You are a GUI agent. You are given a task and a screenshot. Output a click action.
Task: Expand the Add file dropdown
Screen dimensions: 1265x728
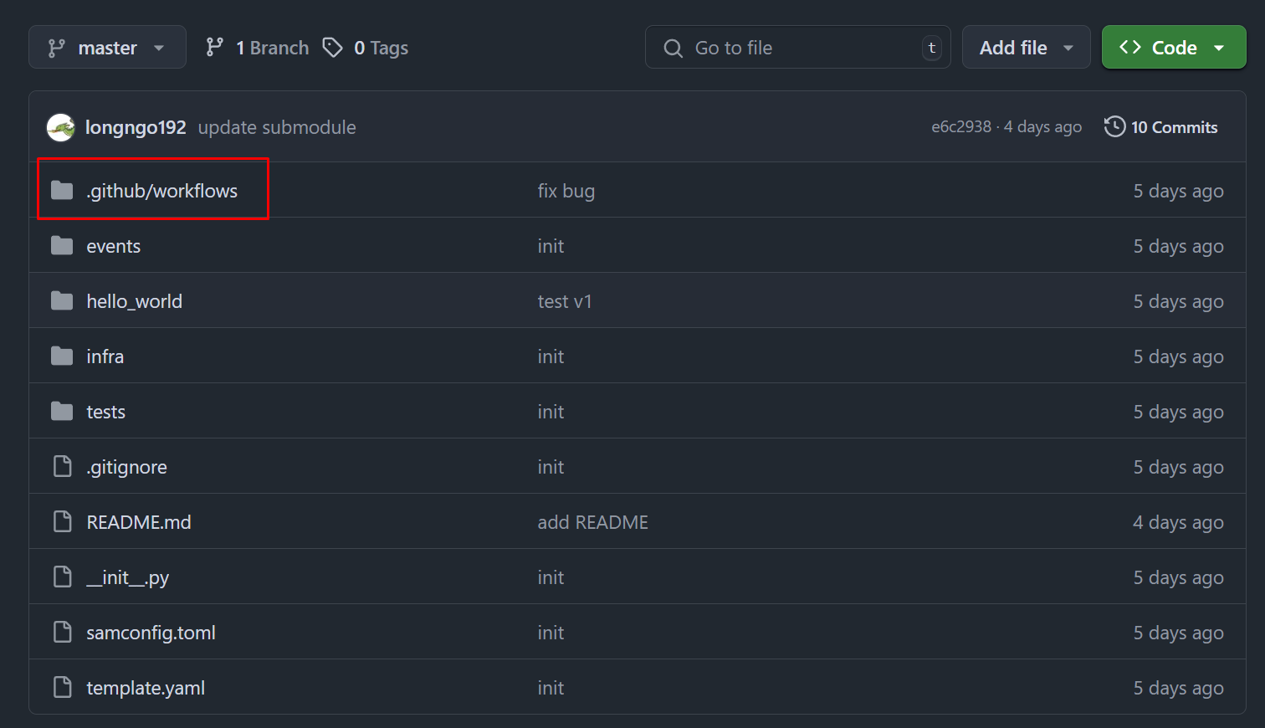pos(1026,48)
